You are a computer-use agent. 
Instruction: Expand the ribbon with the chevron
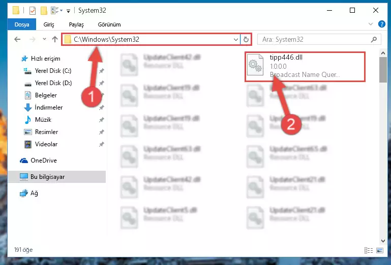coord(371,24)
